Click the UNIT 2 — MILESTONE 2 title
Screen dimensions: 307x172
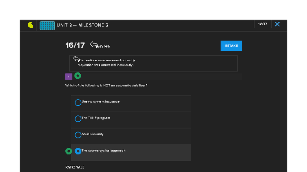pyautogui.click(x=82, y=25)
